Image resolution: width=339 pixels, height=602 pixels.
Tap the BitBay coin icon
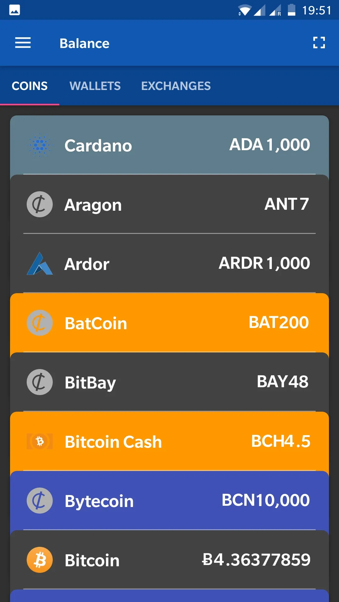pos(40,382)
